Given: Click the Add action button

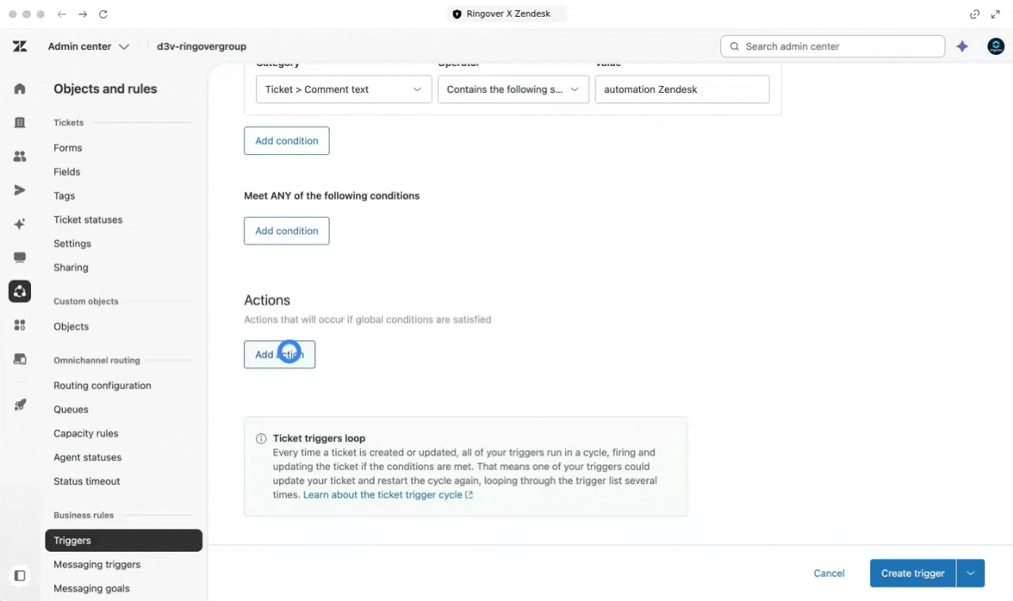Looking at the screenshot, I should [x=279, y=355].
